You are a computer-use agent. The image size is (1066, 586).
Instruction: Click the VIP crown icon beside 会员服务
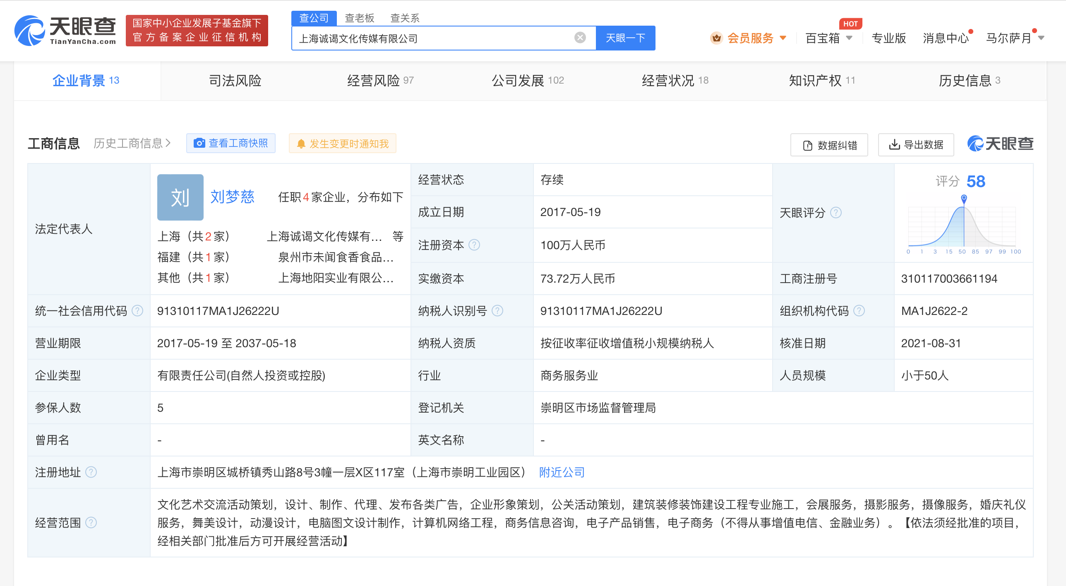tap(716, 38)
